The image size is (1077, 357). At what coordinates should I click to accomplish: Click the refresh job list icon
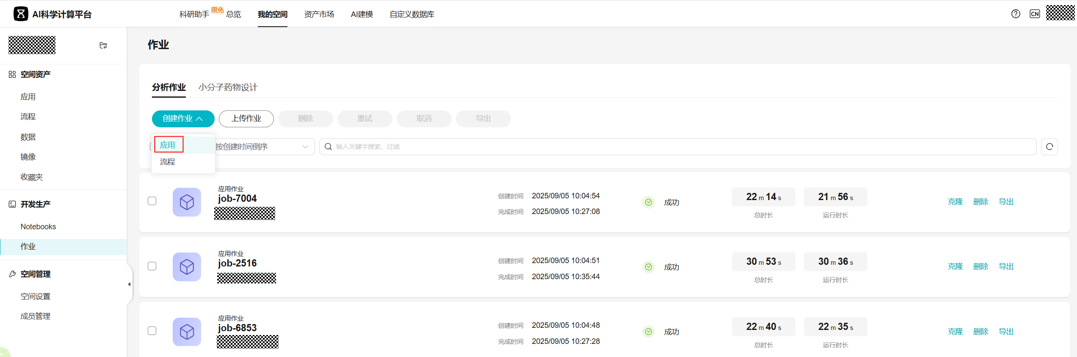pyautogui.click(x=1049, y=147)
